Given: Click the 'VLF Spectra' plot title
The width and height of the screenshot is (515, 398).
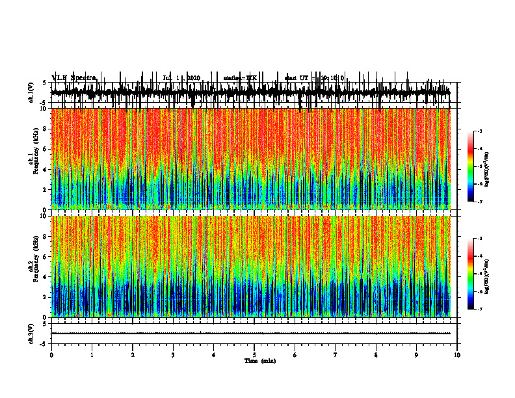Looking at the screenshot, I should [74, 78].
